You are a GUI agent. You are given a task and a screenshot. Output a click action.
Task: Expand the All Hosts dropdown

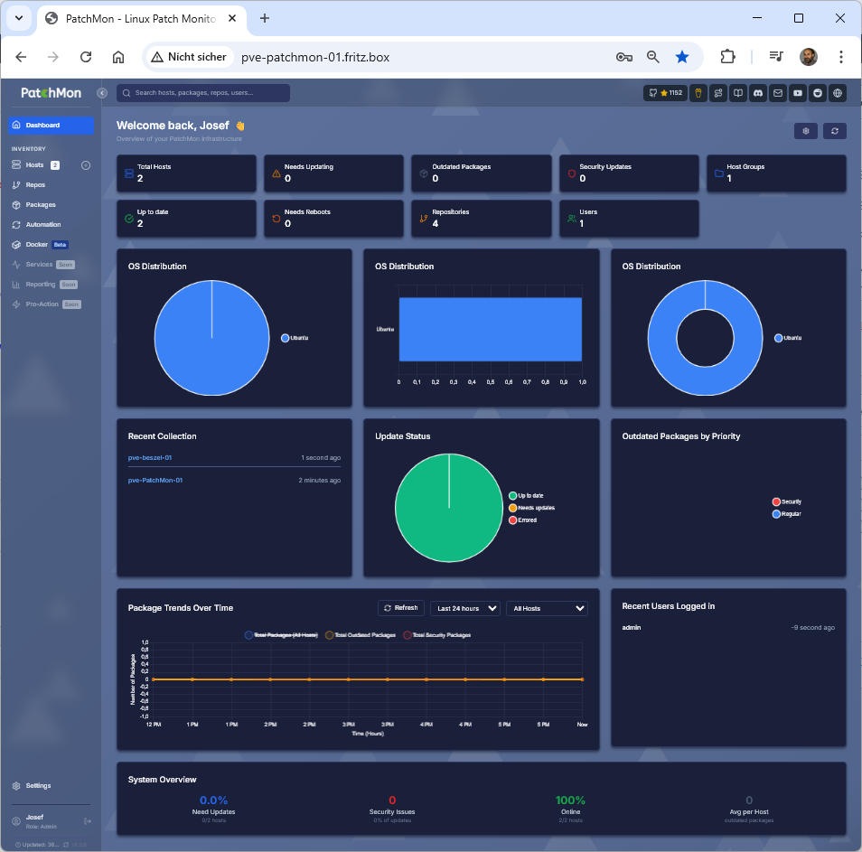(x=547, y=608)
